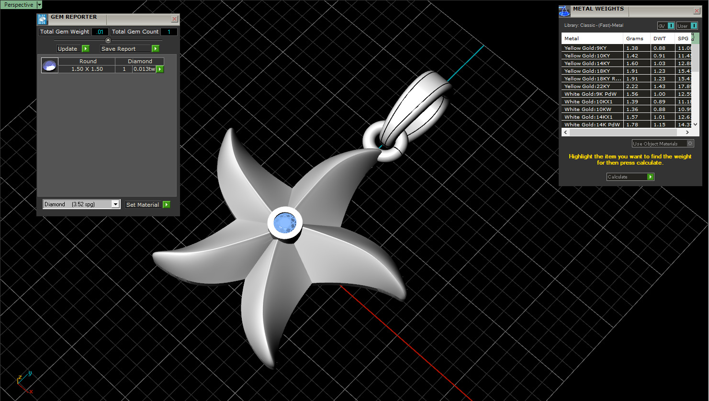Close the Metal Weights panel
709x401 pixels.
point(697,11)
